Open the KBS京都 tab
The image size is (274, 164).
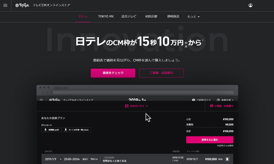(x=151, y=16)
